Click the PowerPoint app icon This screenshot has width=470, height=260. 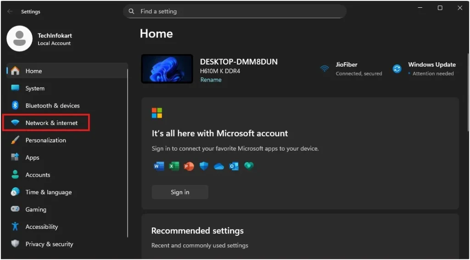189,166
